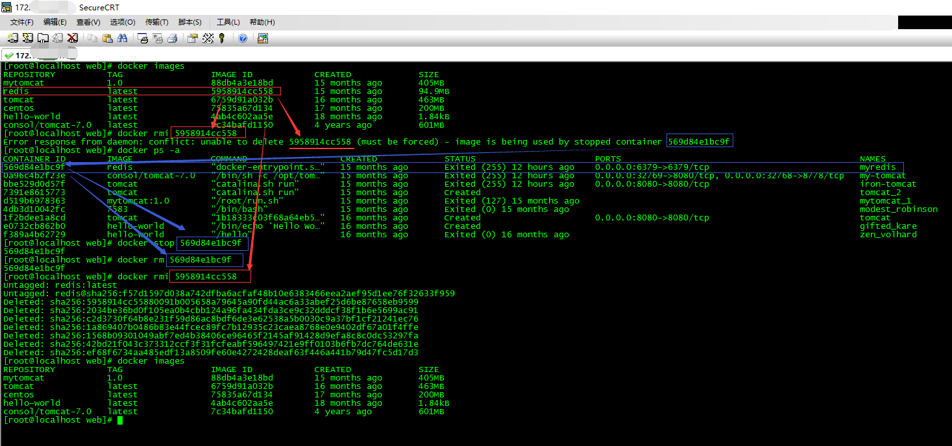Open the 工具(L) menu
The width and height of the screenshot is (952, 446).
click(228, 22)
